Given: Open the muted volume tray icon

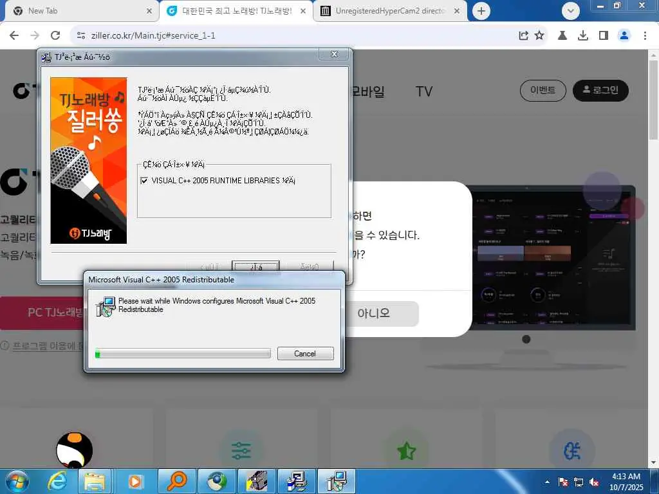Looking at the screenshot, I should [x=594, y=482].
